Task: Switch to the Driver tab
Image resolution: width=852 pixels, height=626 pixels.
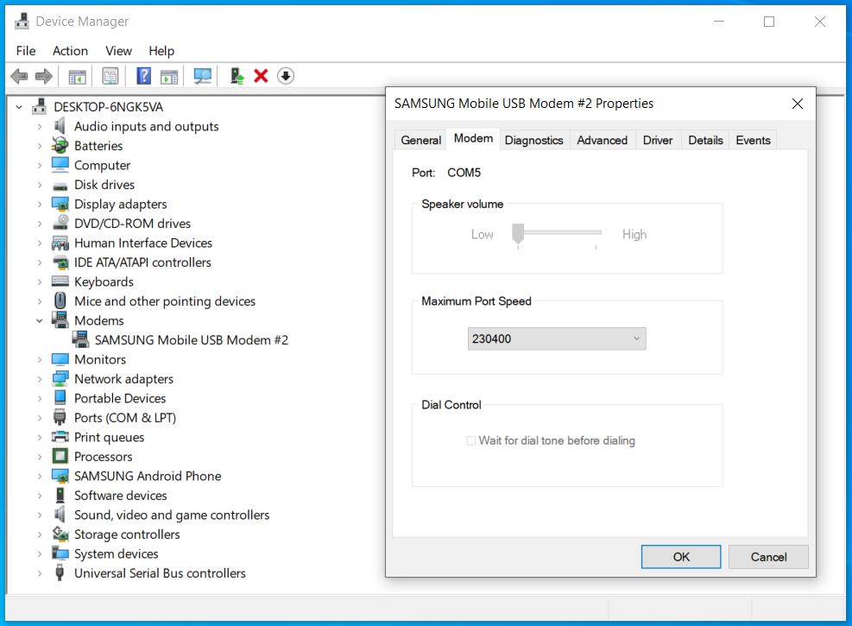Action: tap(658, 140)
